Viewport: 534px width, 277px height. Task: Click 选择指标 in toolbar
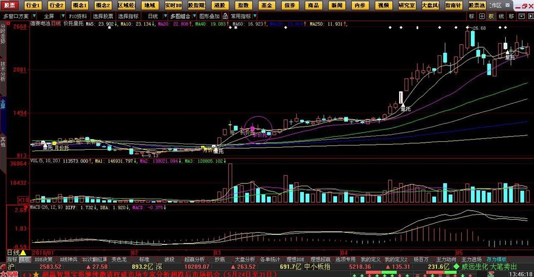click(x=128, y=16)
